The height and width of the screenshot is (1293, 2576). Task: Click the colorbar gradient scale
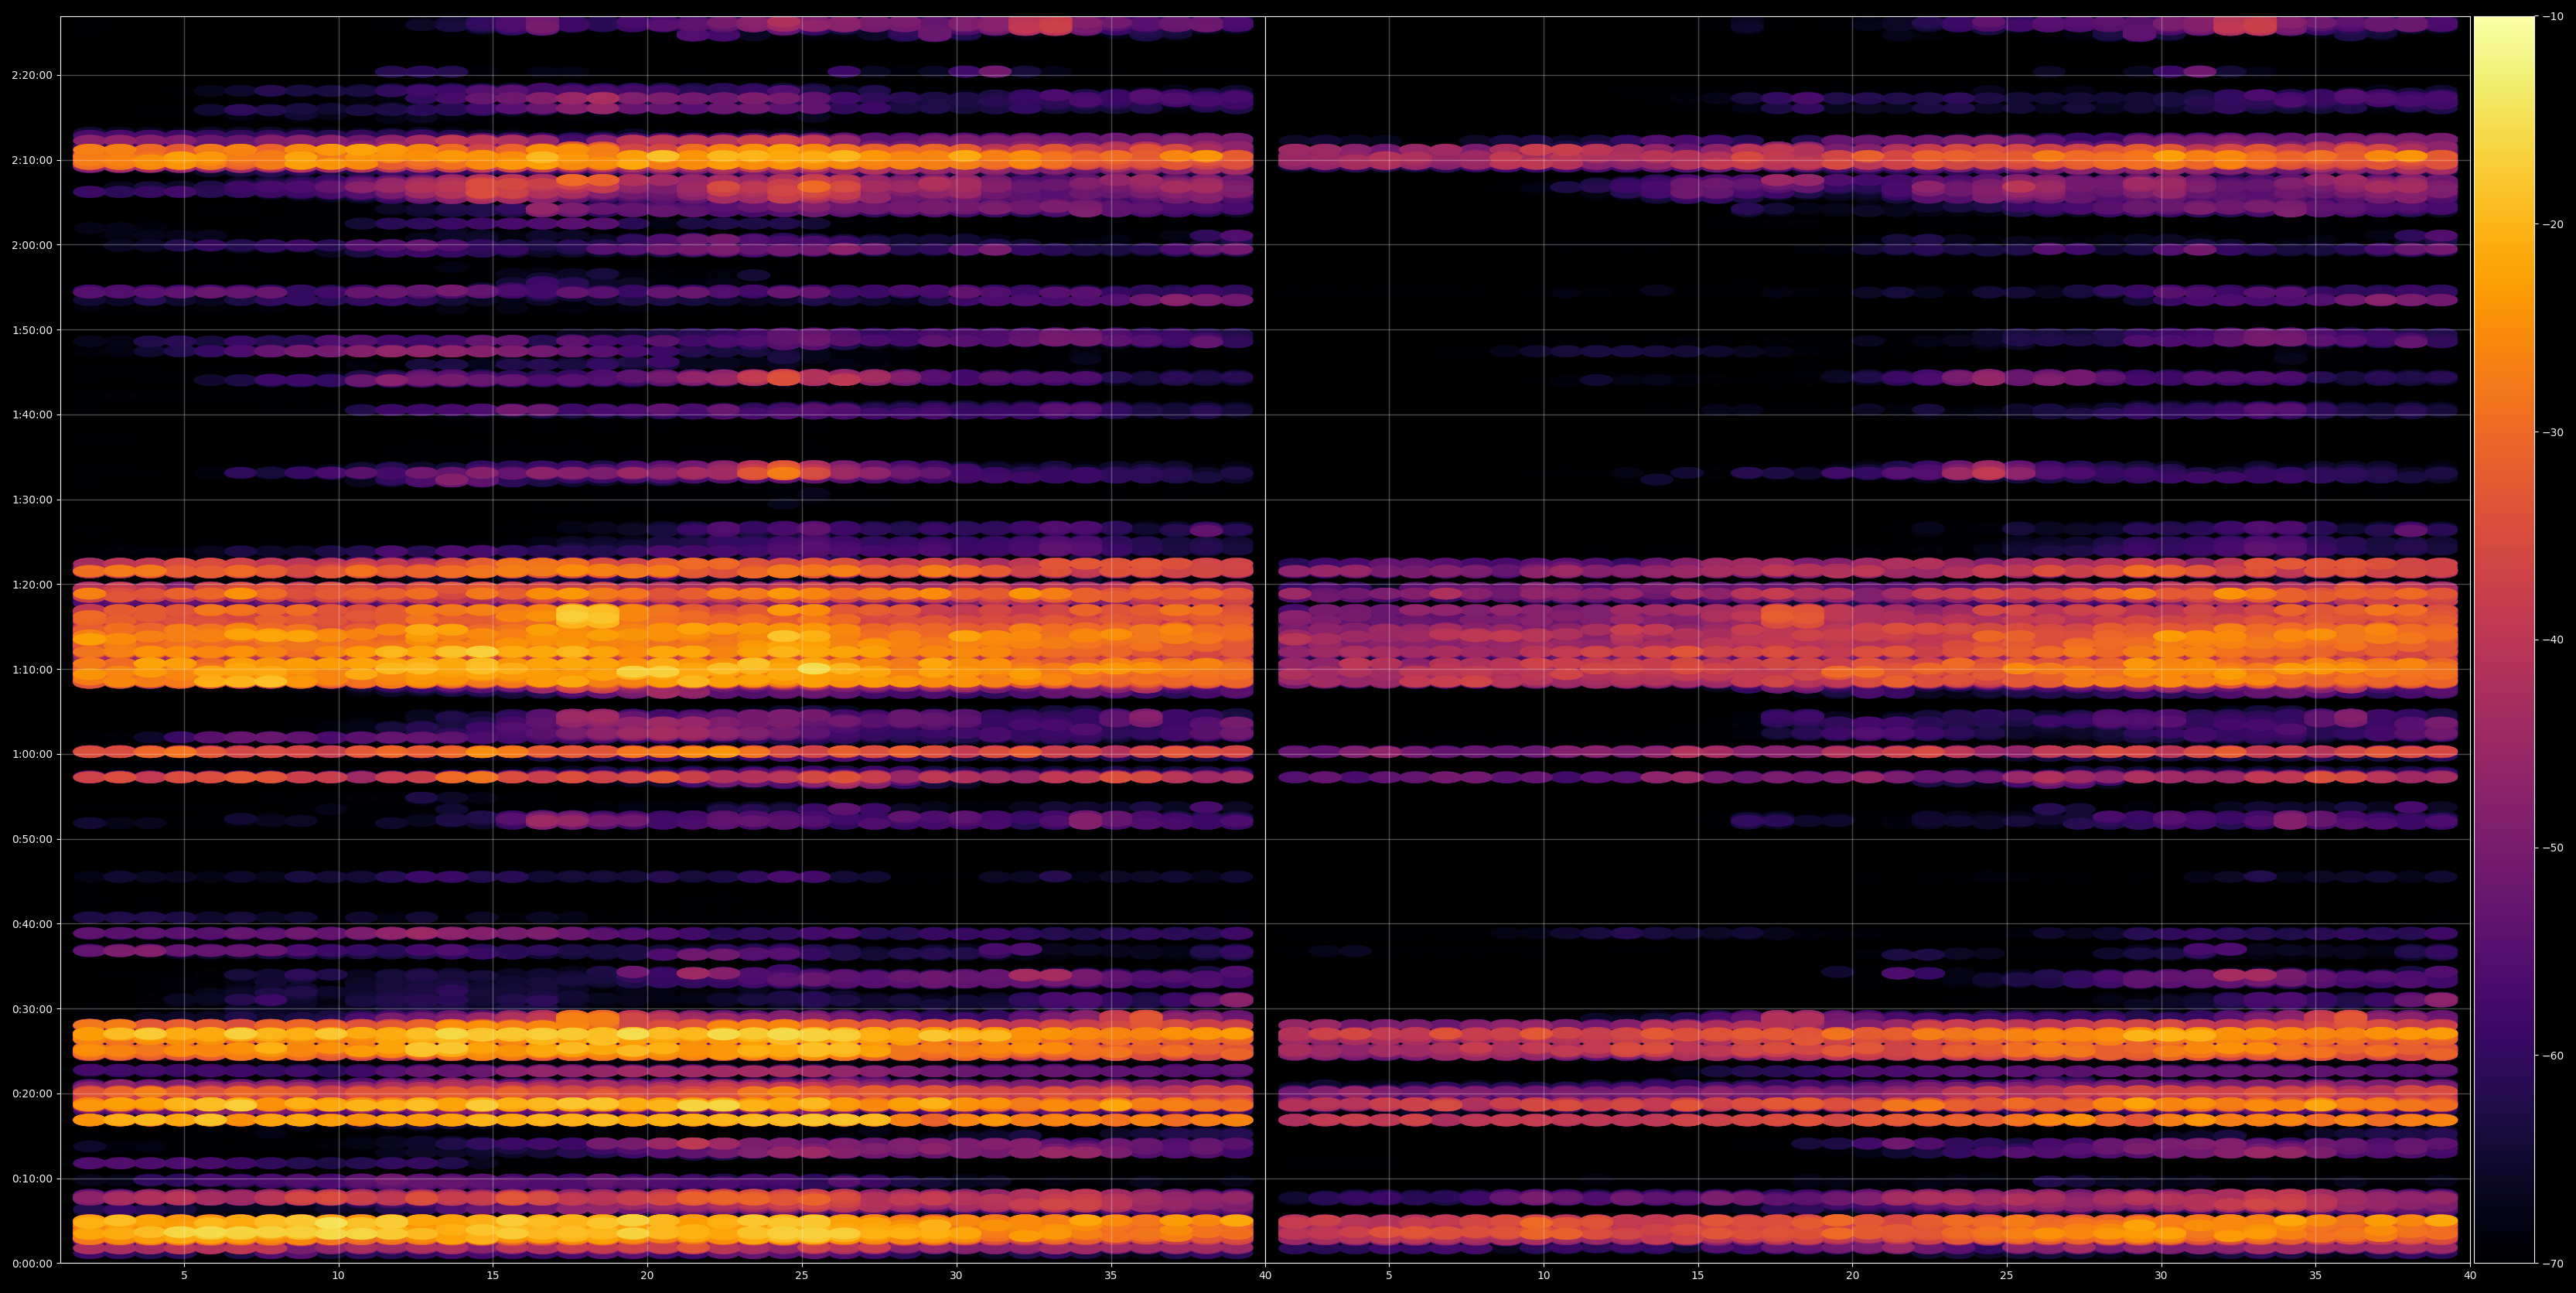coord(2504,640)
